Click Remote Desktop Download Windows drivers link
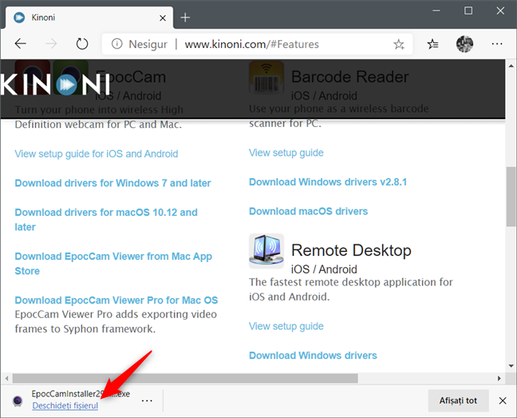 [x=313, y=356]
